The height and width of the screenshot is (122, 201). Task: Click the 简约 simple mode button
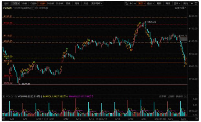(x=185, y=4)
